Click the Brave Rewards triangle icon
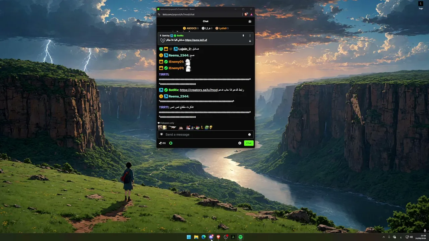The height and width of the screenshot is (241, 429). [x=251, y=14]
